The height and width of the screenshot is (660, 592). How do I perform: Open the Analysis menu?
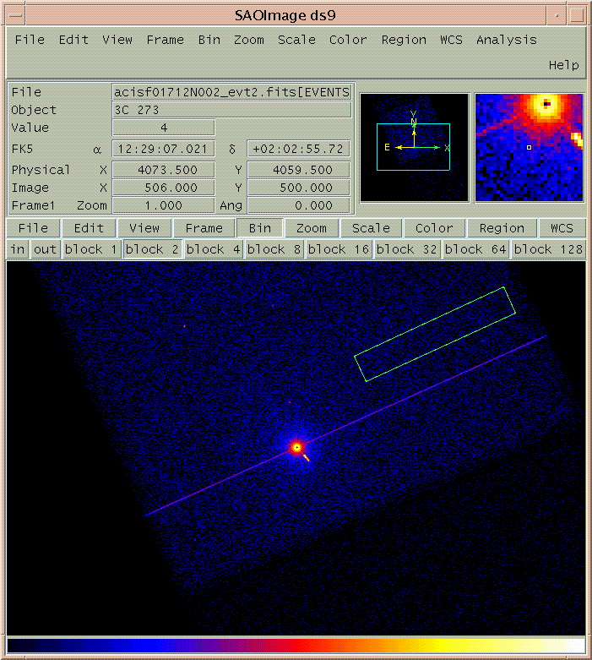[x=507, y=40]
